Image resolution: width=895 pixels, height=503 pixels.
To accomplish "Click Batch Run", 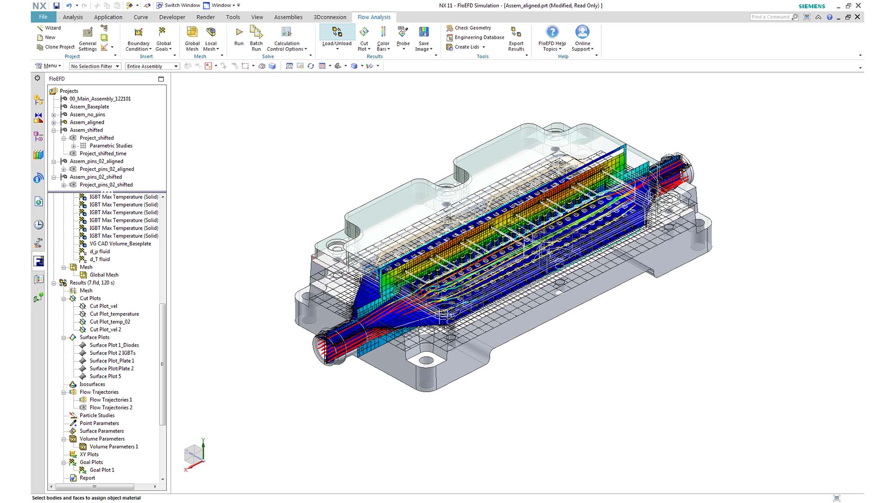I will 256,37.
